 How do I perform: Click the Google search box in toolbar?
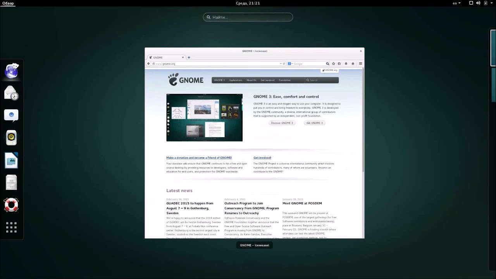click(x=309, y=64)
